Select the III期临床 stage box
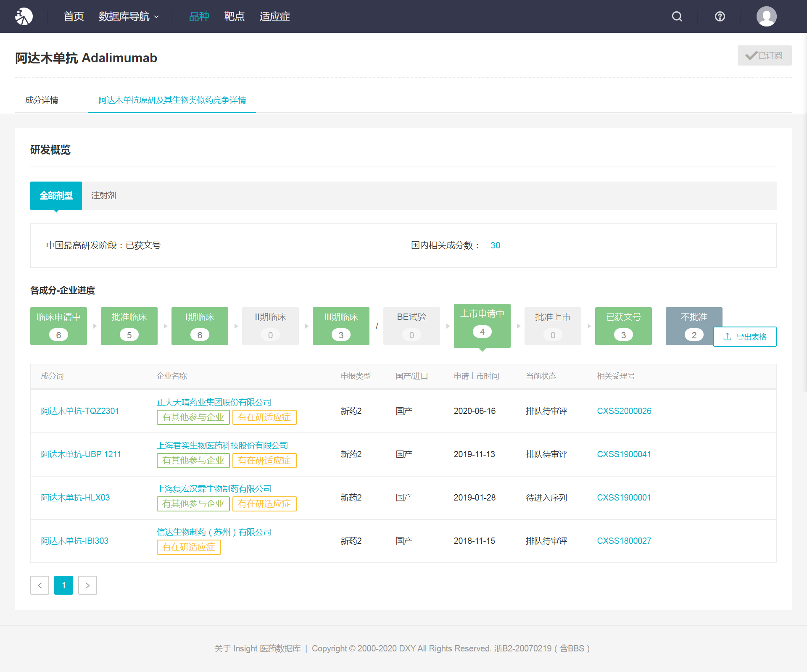The image size is (807, 672). click(341, 326)
